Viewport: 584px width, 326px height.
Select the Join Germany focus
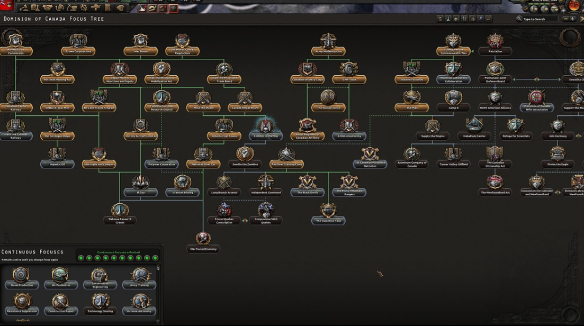click(x=558, y=130)
